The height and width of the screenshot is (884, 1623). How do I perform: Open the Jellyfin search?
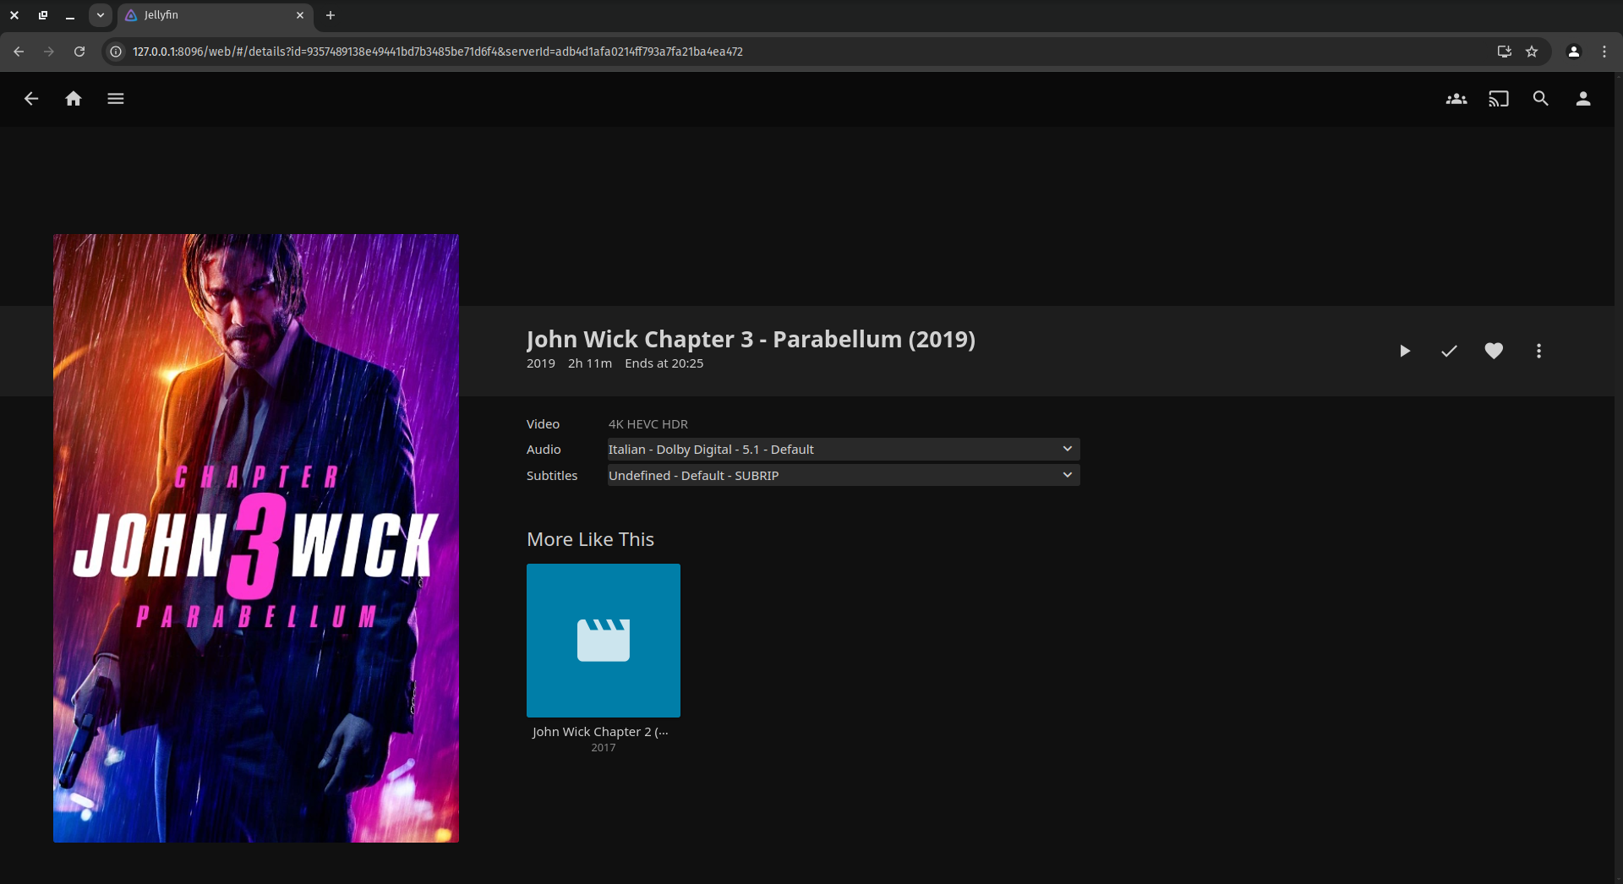tap(1540, 99)
